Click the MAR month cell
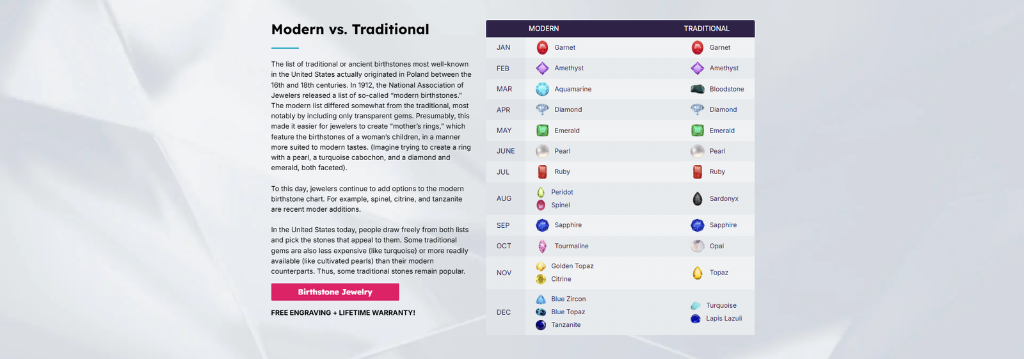Viewport: 1024px width, 359px height. [504, 89]
